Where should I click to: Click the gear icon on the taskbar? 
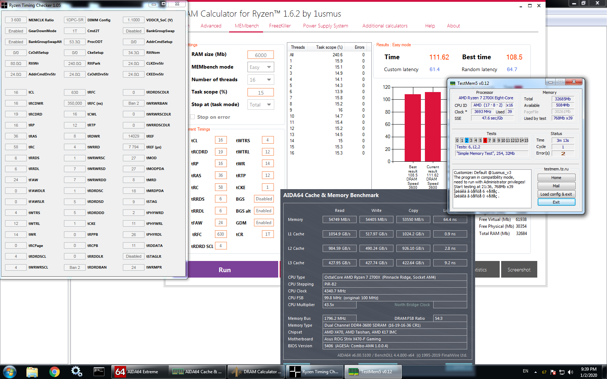click(77, 371)
